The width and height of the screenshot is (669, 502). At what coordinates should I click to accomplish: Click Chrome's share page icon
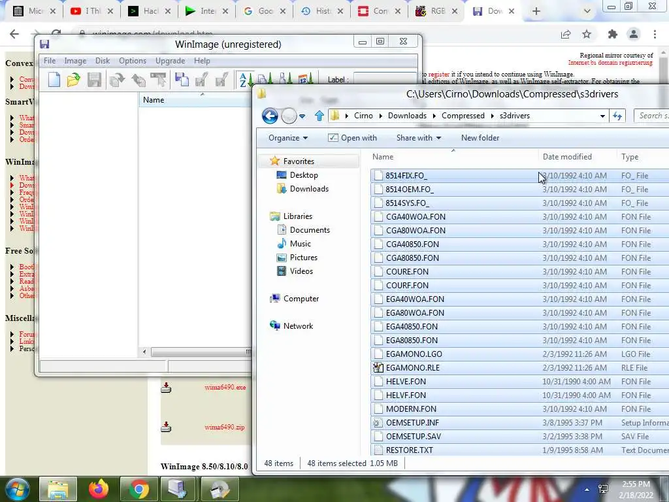(566, 34)
